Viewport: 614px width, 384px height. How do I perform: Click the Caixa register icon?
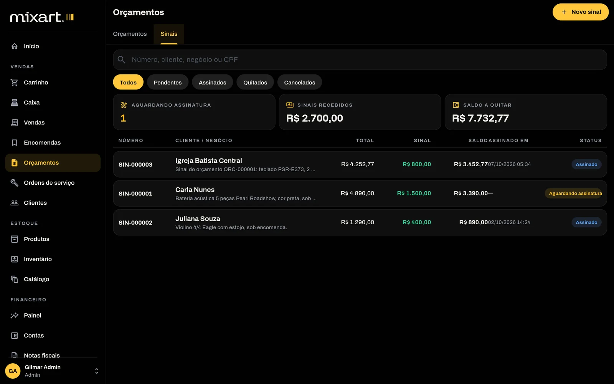pyautogui.click(x=15, y=103)
